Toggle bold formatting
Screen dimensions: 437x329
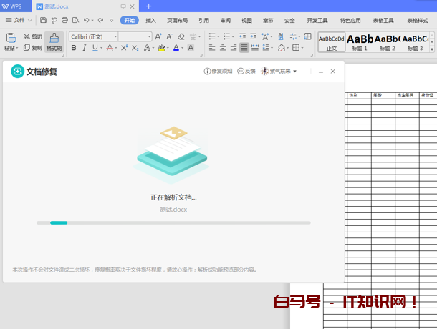73,48
